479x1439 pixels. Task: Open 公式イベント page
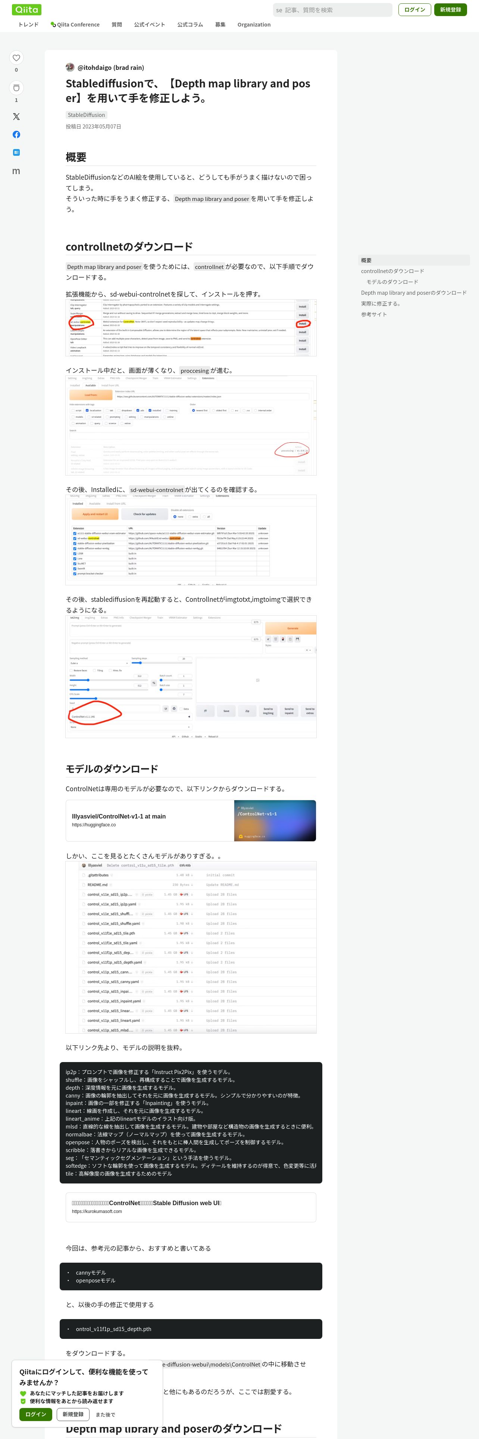pyautogui.click(x=150, y=25)
